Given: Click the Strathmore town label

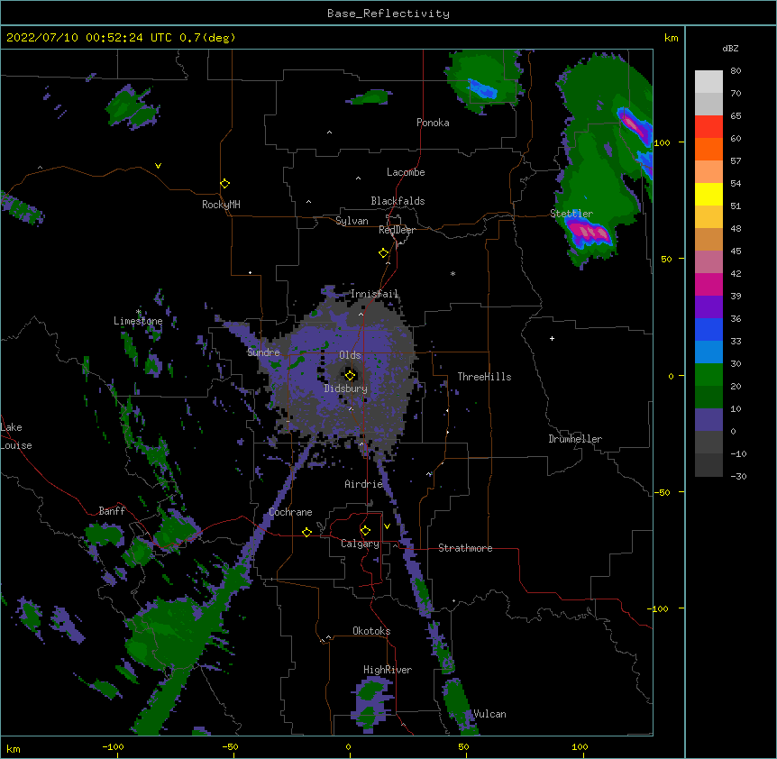Looking at the screenshot, I should tap(465, 548).
